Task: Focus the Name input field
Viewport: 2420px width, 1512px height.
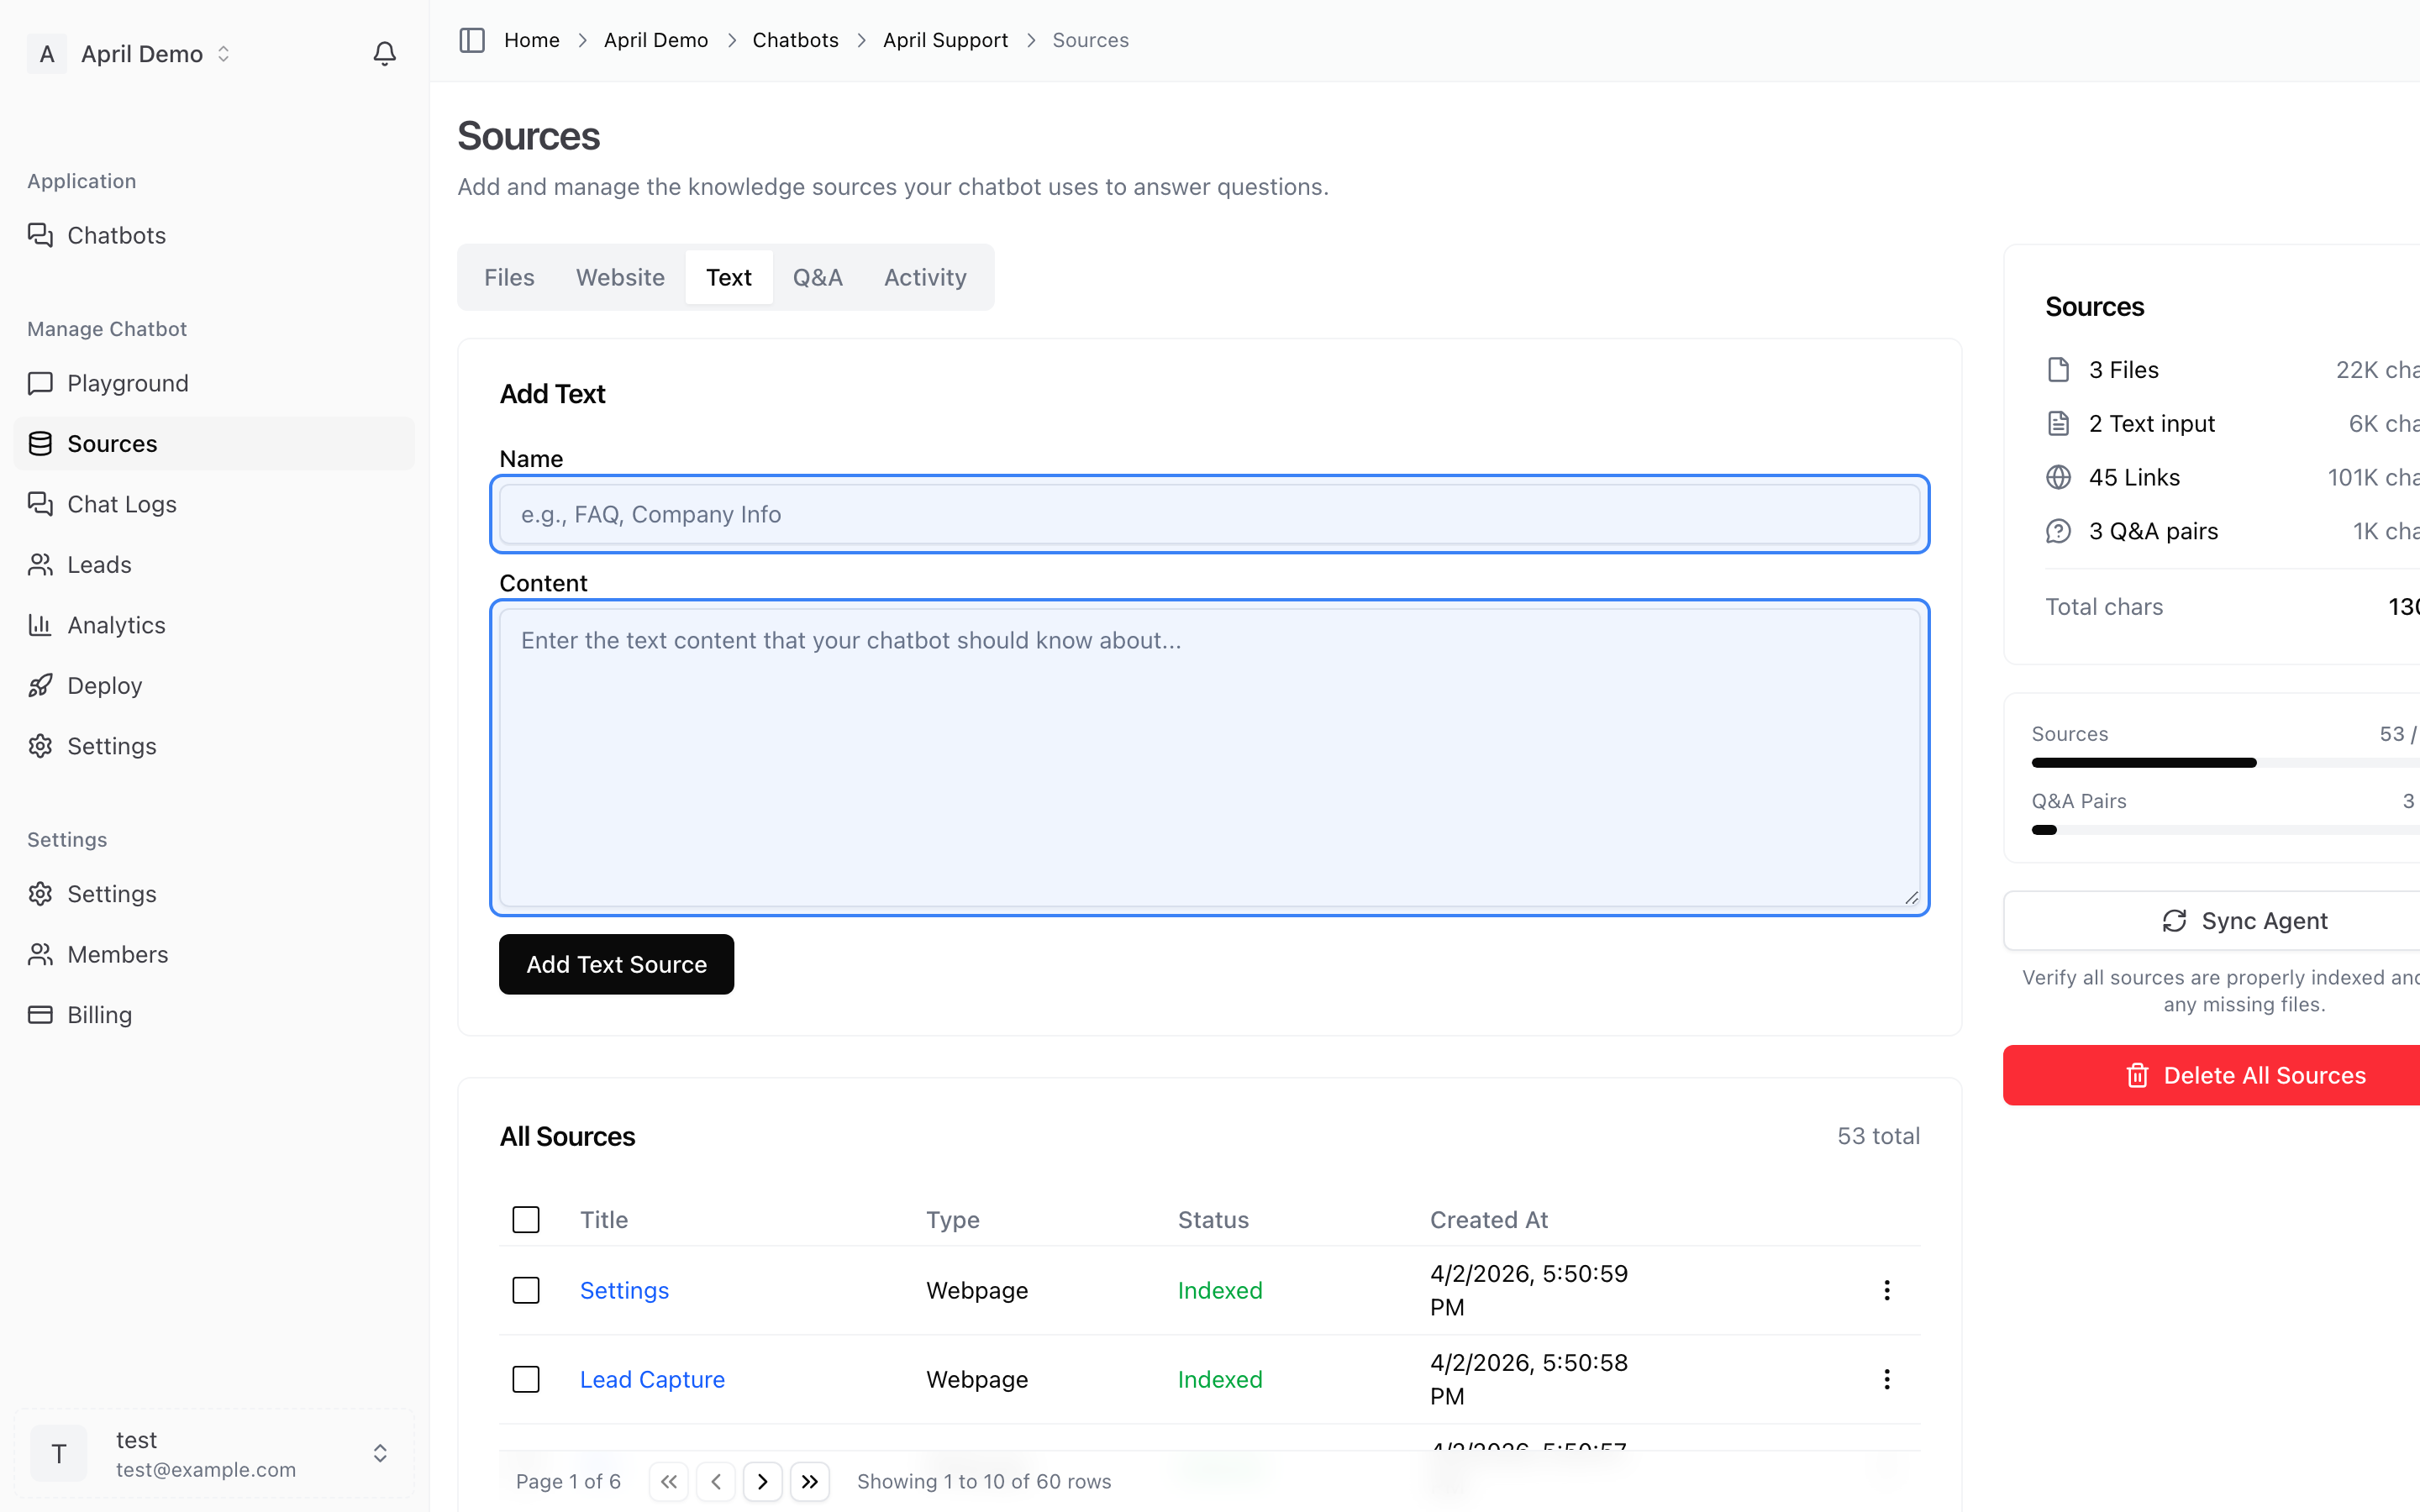Action: point(1210,514)
